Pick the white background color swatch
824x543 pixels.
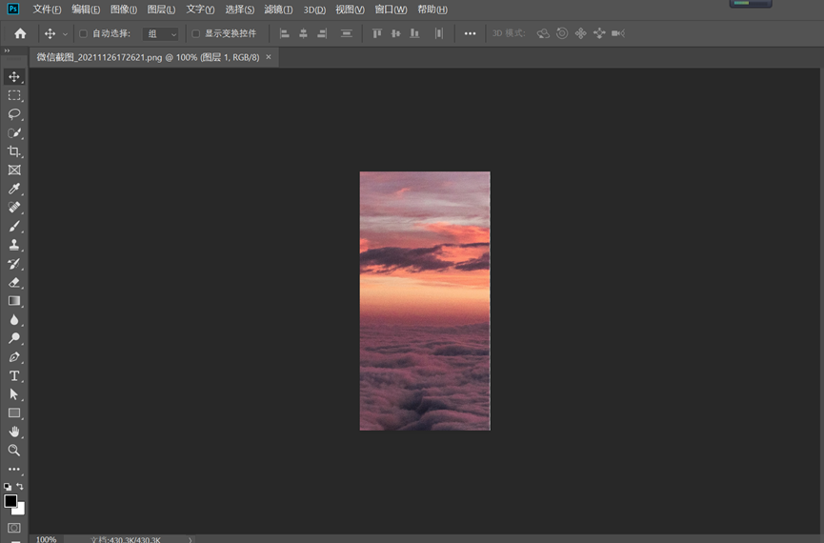(21, 510)
